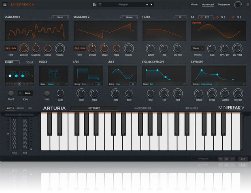The width and height of the screenshot is (251, 193).
Task: Open settings gear at top right
Action: (248, 4)
